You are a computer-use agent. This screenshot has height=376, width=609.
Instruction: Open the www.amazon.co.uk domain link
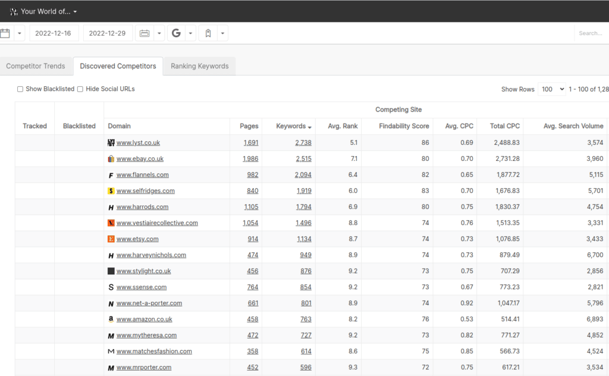point(145,320)
